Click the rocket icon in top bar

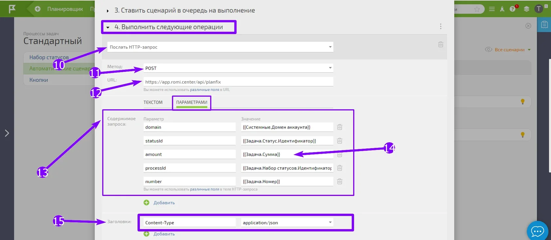click(x=502, y=9)
